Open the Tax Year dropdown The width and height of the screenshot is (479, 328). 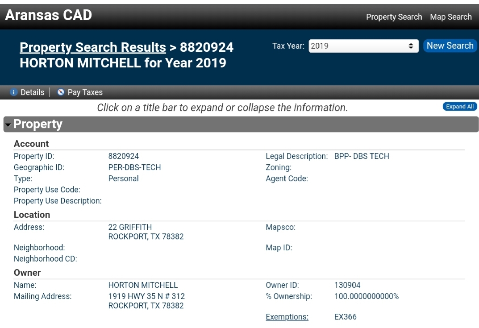363,46
